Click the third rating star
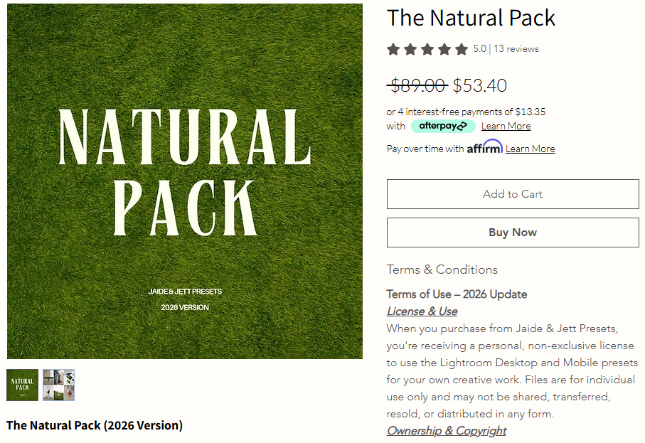Image resolution: width=645 pixels, height=443 pixels. (427, 49)
